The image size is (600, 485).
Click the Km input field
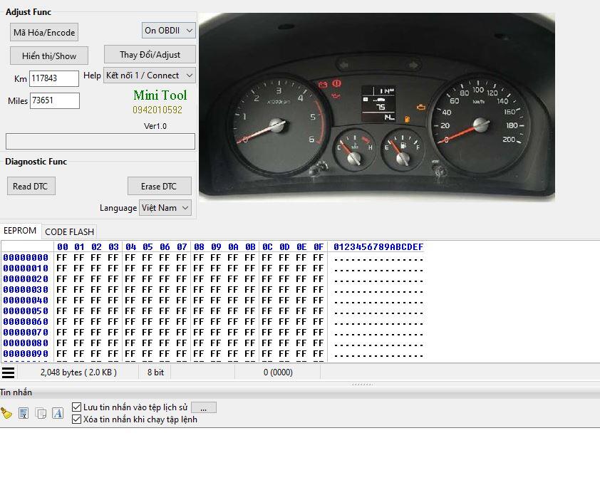click(54, 78)
